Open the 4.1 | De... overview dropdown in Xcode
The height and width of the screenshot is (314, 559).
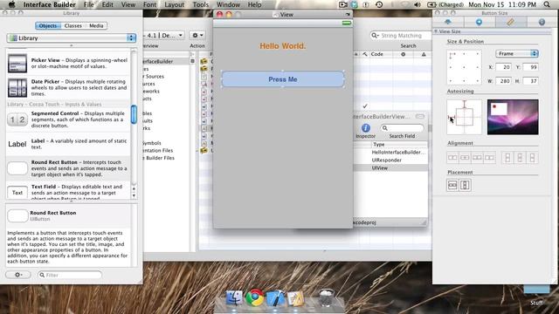tap(163, 35)
